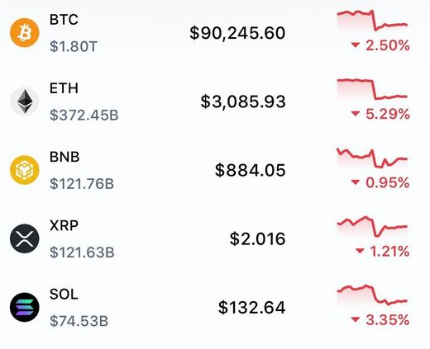Open the BNB mini price chart
This screenshot has width=430, height=349.
click(372, 158)
